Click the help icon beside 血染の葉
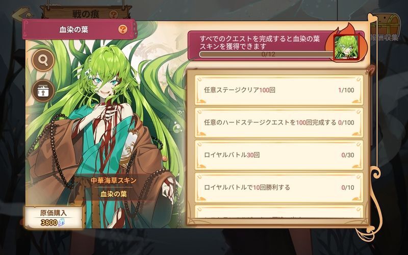 tap(122, 29)
